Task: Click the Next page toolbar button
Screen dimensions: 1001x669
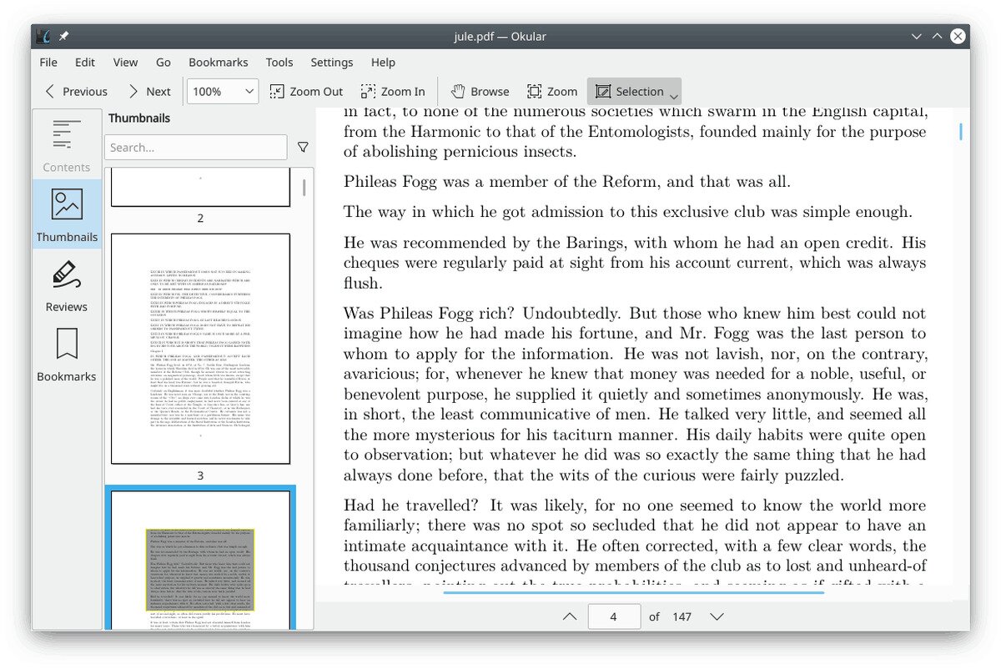Action: [148, 92]
